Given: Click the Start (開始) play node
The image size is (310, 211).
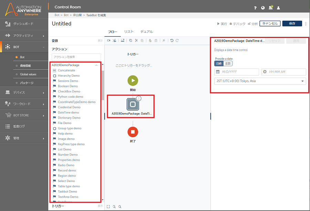Looking at the screenshot, I should (x=133, y=81).
